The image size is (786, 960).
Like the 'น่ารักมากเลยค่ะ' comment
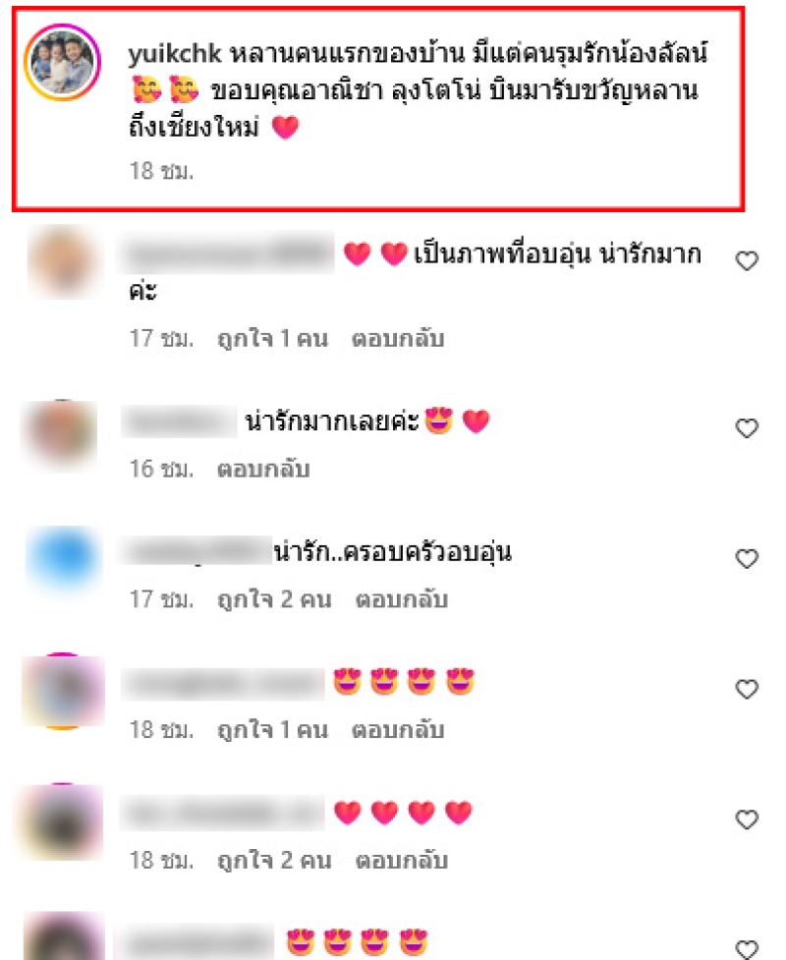(747, 428)
